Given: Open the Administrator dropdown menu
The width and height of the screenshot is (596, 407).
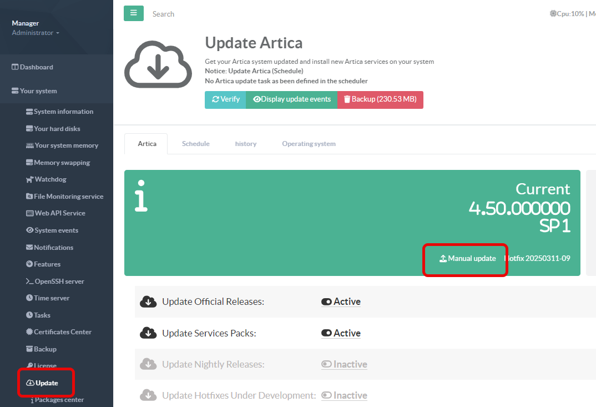Looking at the screenshot, I should point(36,33).
